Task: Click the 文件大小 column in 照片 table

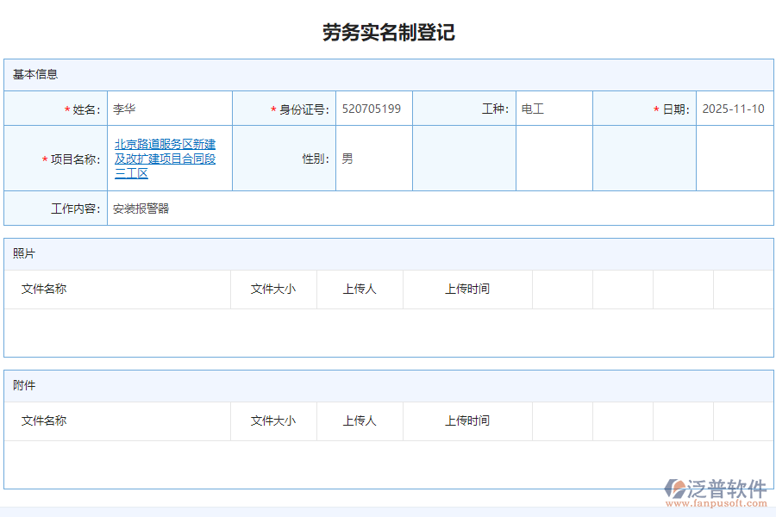Action: click(273, 289)
